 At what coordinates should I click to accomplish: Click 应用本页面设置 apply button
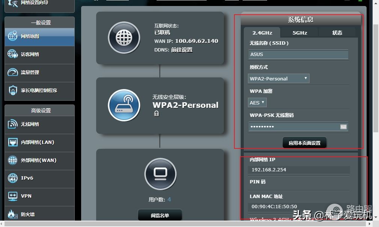coord(305,143)
